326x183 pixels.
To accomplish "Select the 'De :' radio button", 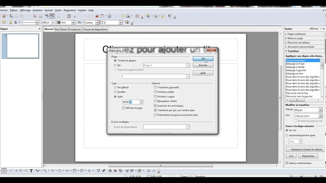I will (x=115, y=65).
